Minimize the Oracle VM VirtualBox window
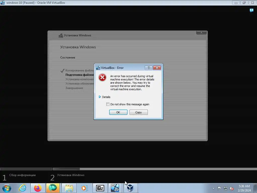257x193 pixels. pyautogui.click(x=236, y=3)
